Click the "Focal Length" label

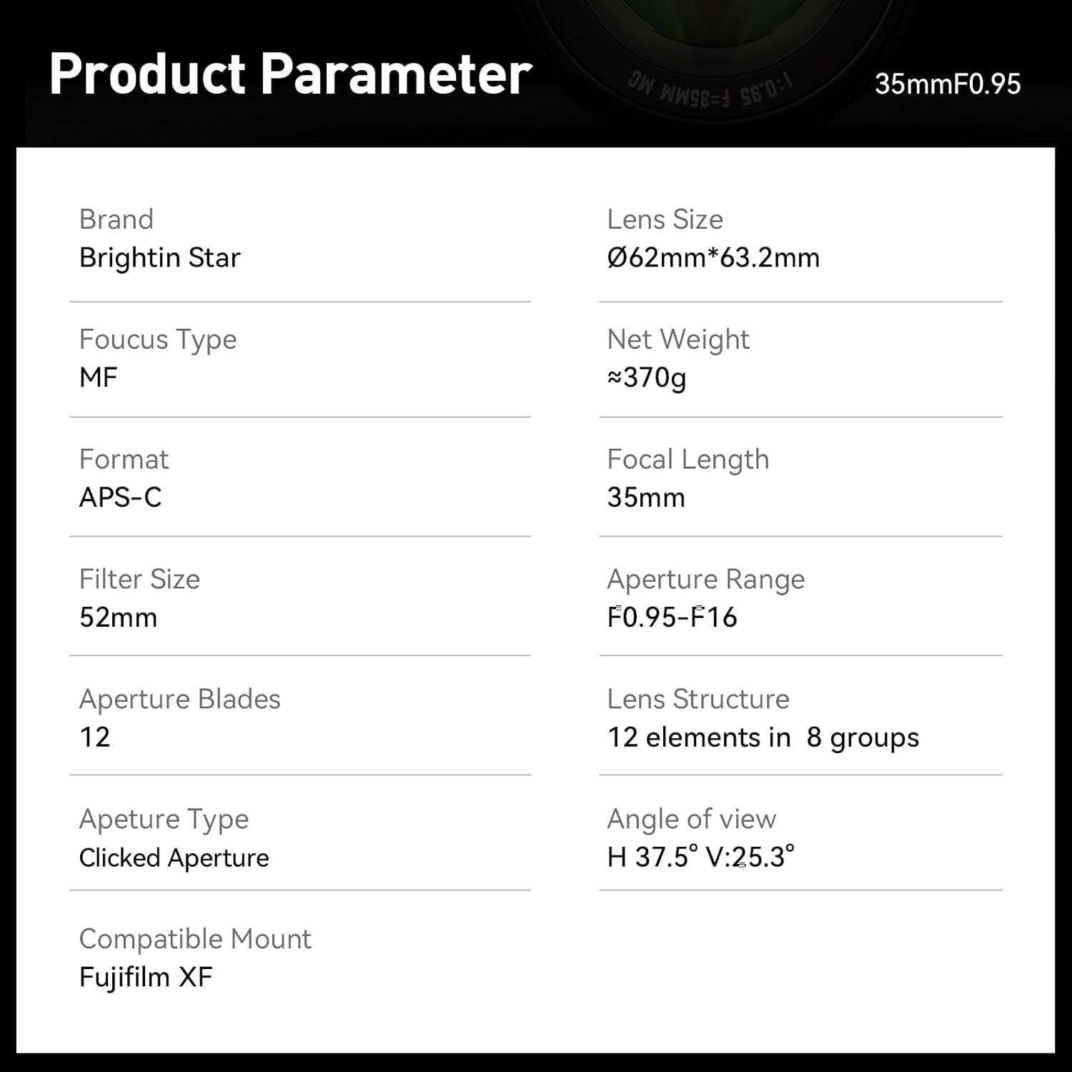(x=688, y=460)
